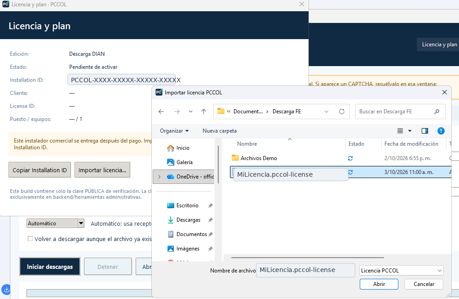Image resolution: width=459 pixels, height=299 pixels.
Task: Unpin Escritorio pin icon
Action: pos(210,205)
